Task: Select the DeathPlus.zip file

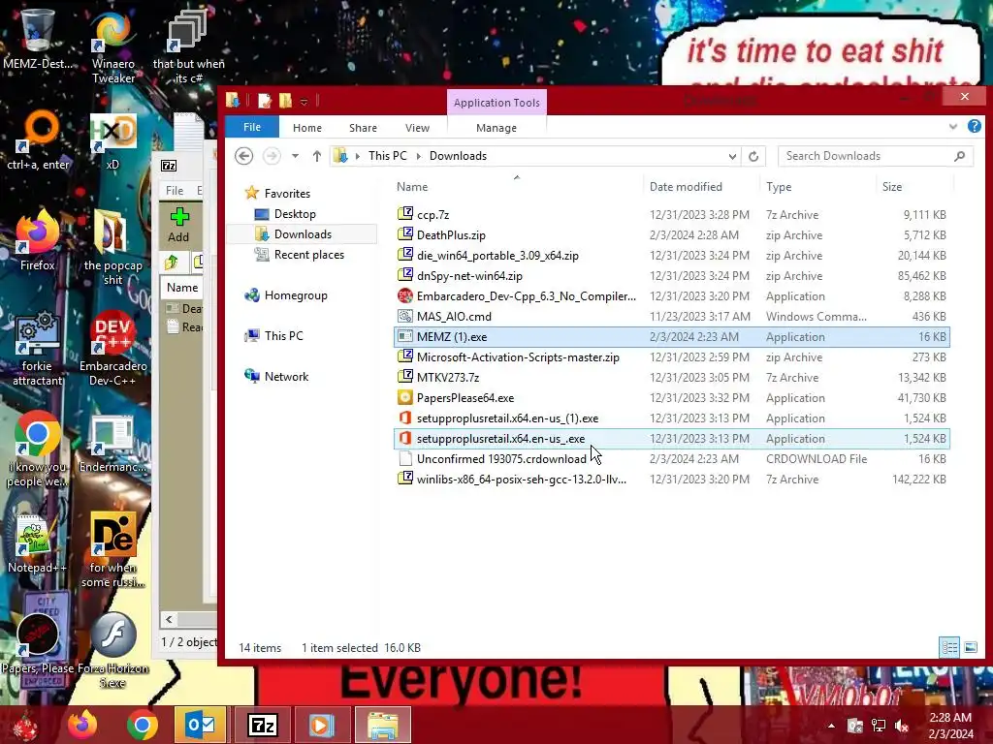Action: click(x=671, y=235)
